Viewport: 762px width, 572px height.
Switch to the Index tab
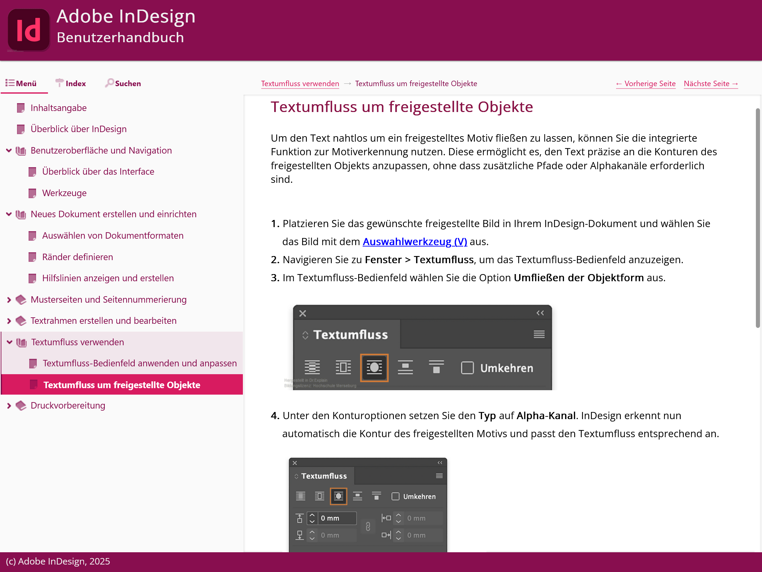click(x=71, y=83)
